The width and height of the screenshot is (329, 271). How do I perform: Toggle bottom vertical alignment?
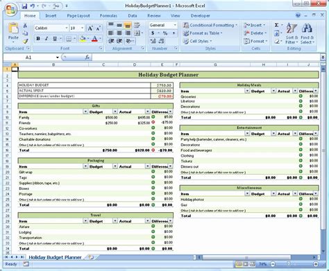pos(128,25)
